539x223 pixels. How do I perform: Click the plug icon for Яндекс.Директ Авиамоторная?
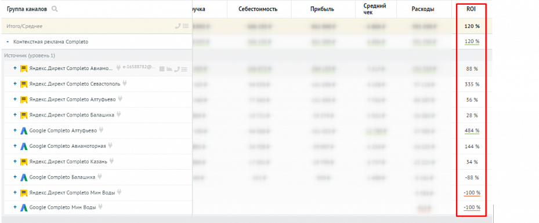coord(118,68)
